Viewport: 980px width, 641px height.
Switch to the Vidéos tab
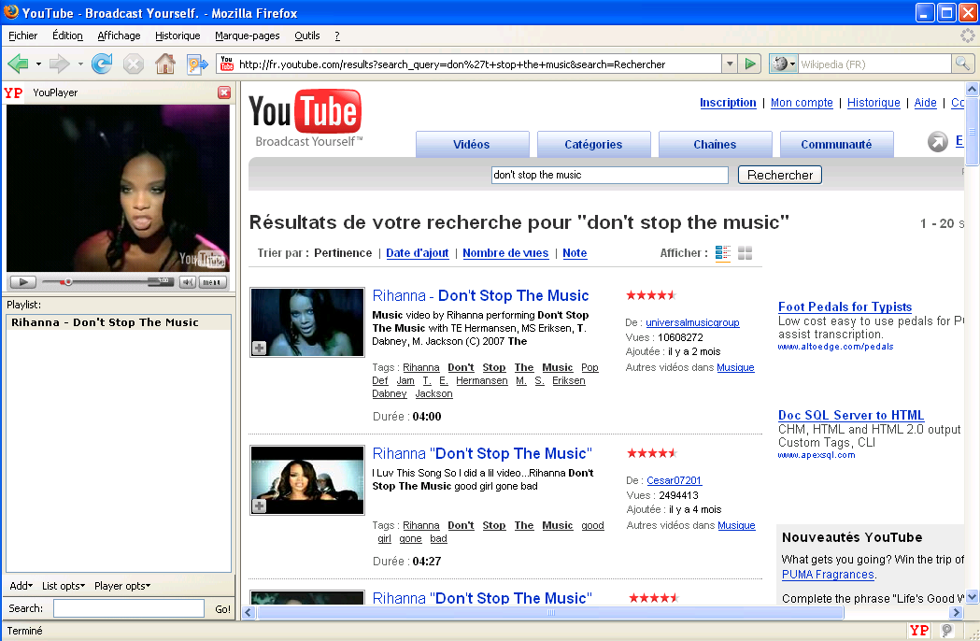click(x=472, y=145)
